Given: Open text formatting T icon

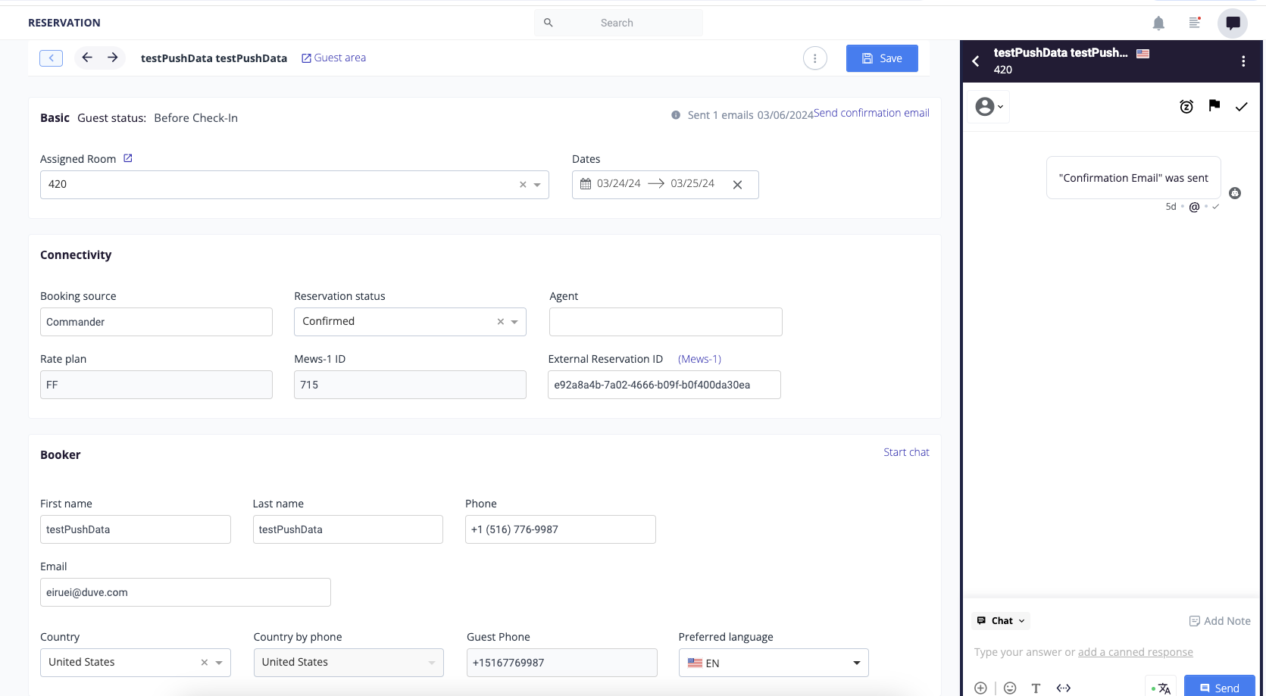Looking at the screenshot, I should click(x=1036, y=688).
